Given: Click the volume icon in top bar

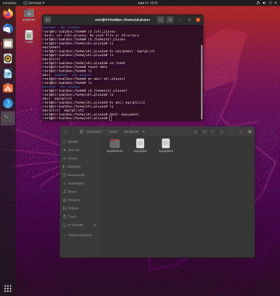Looking at the screenshot, I should point(264,3).
